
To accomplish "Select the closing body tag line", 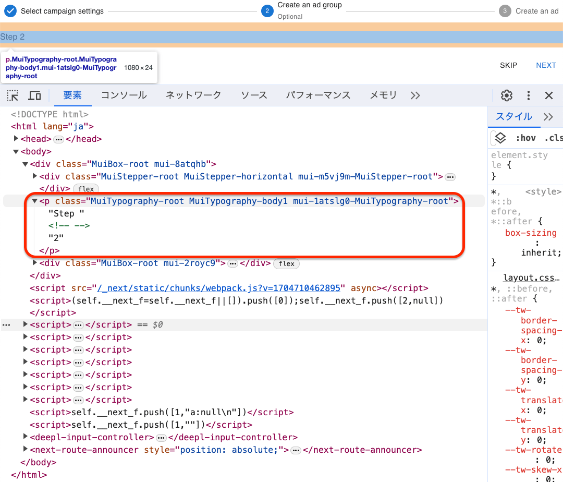I will 39,462.
